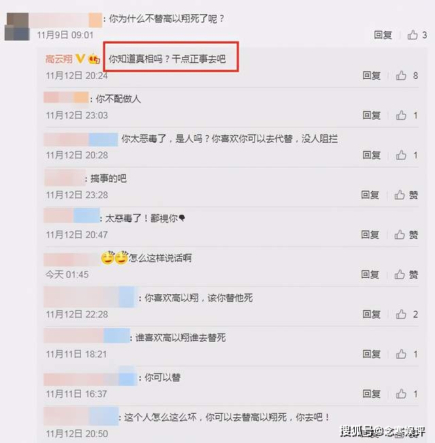The image size is (435, 443).
Task: Click 回复 for the 11月12日 20:28 comment
Action: click(372, 155)
